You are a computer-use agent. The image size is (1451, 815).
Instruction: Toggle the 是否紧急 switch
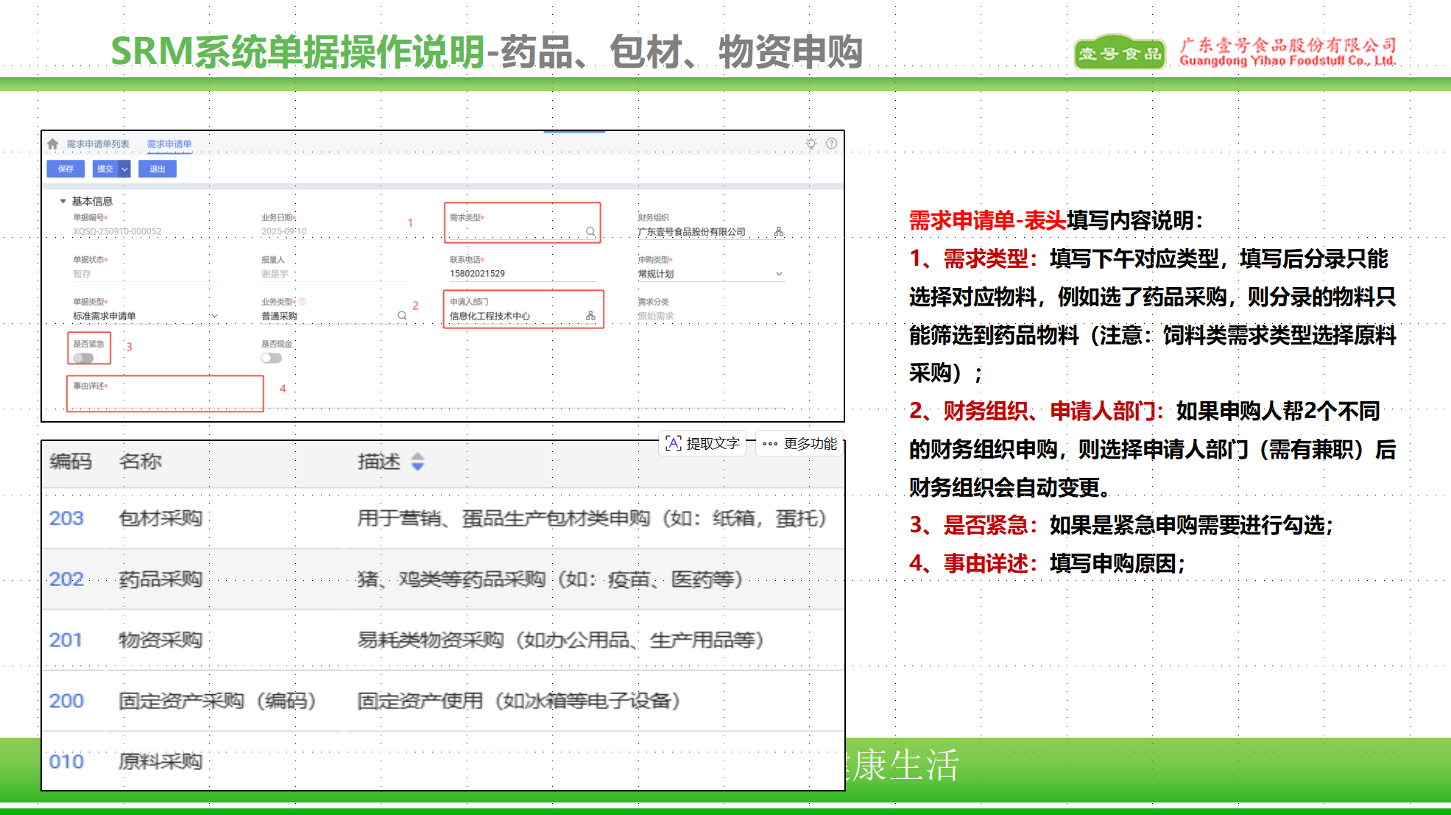(83, 359)
